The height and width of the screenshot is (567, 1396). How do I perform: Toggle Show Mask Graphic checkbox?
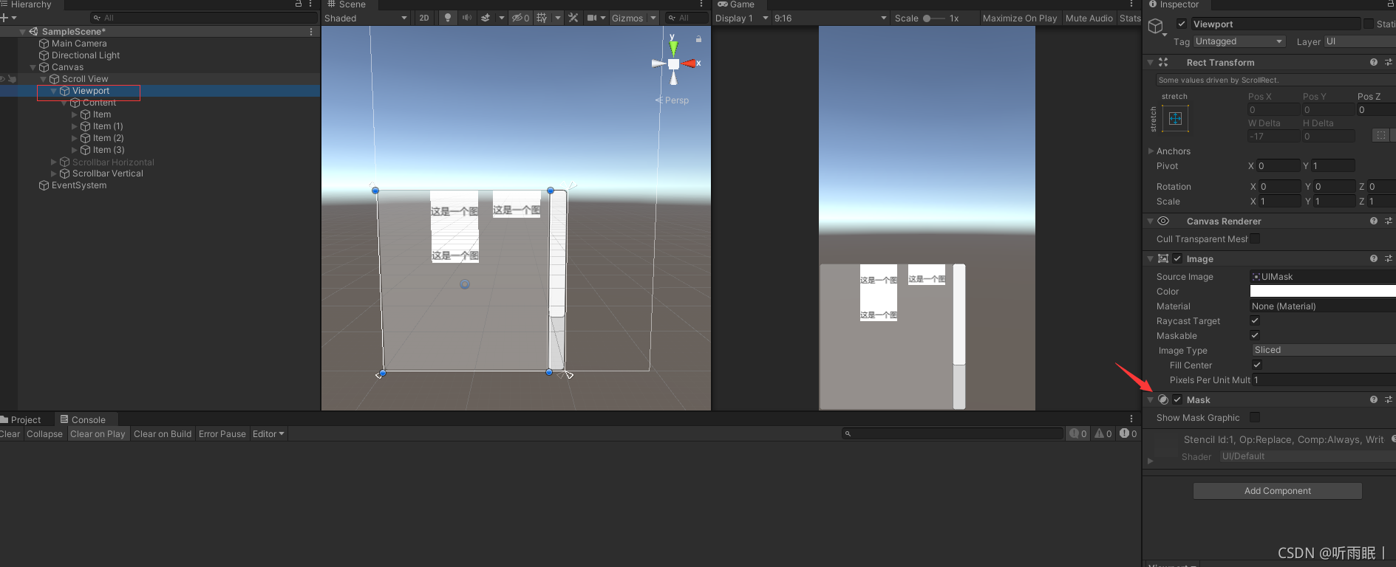click(1255, 417)
